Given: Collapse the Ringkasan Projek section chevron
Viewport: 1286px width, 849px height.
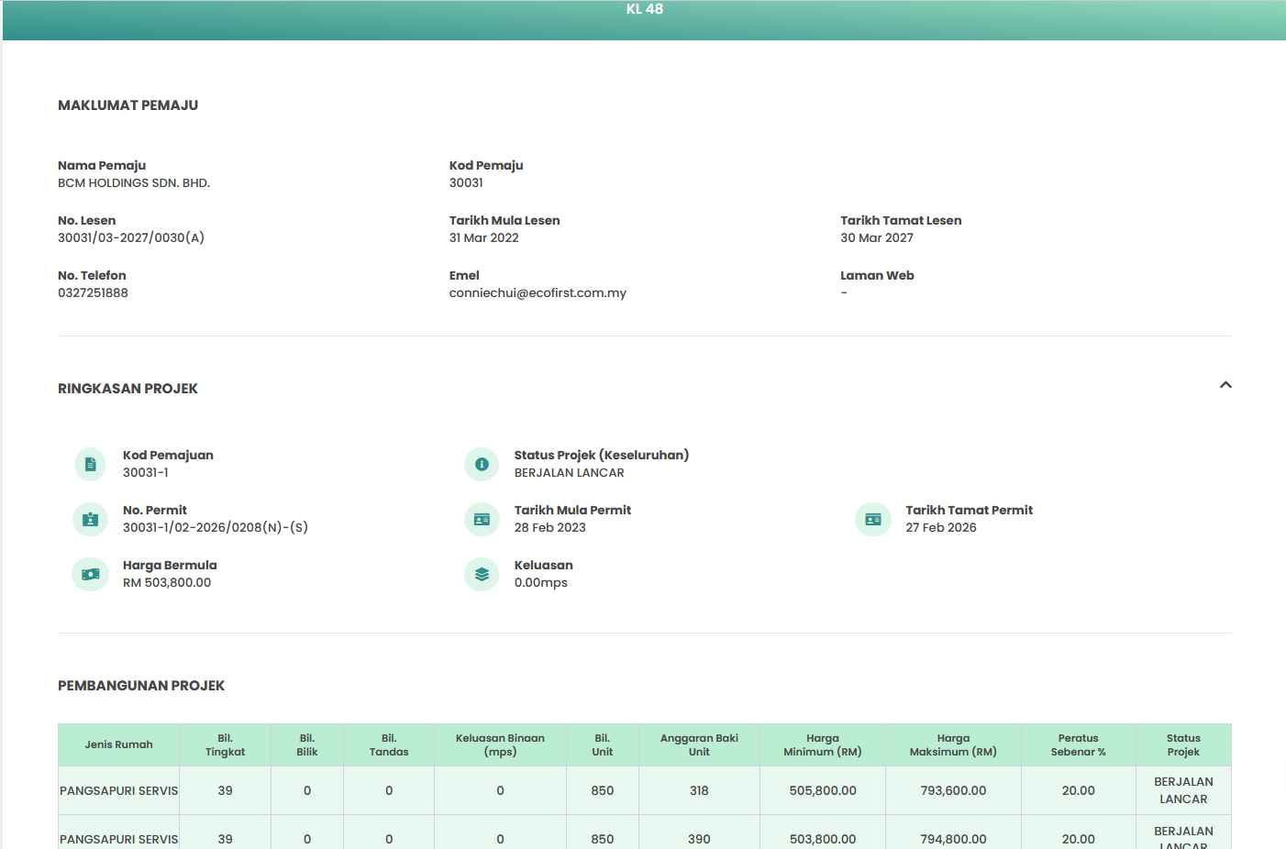Looking at the screenshot, I should [1225, 385].
